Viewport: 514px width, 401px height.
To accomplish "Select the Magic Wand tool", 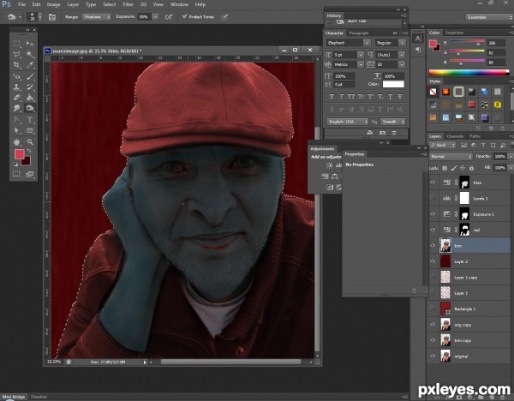I will (30, 55).
